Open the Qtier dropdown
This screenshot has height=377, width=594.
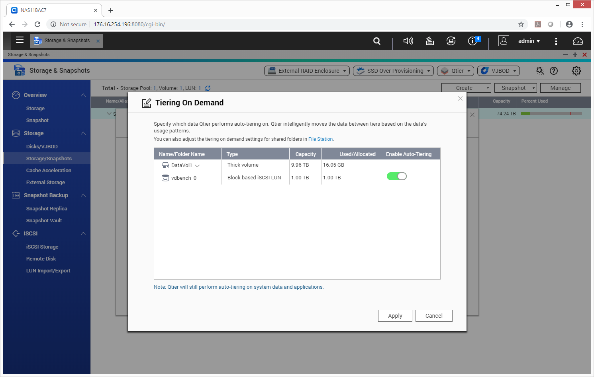pyautogui.click(x=455, y=71)
